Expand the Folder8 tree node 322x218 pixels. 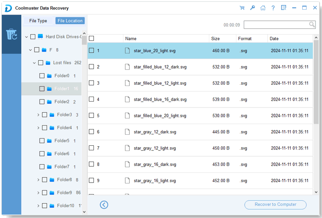[x=38, y=180]
